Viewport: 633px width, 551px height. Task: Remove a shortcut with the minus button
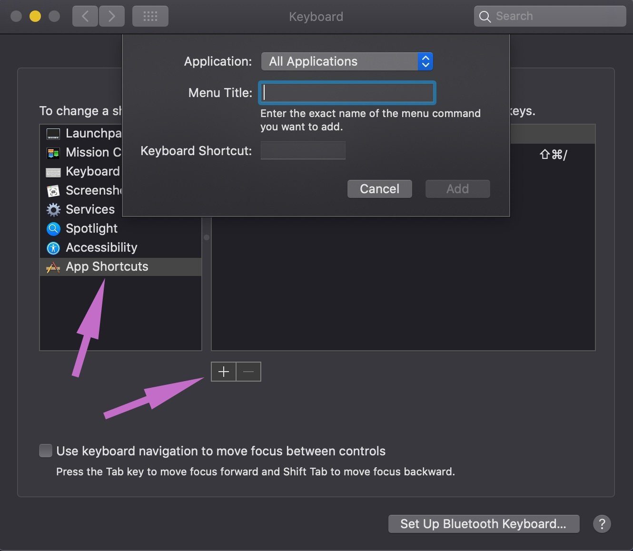pos(248,372)
